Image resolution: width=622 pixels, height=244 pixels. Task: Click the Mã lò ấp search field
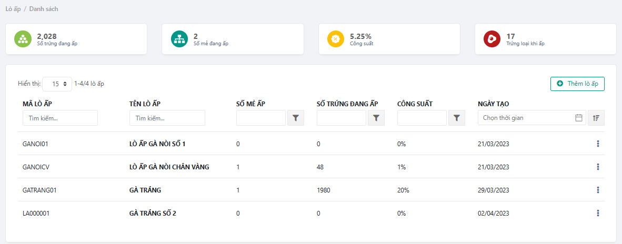60,118
